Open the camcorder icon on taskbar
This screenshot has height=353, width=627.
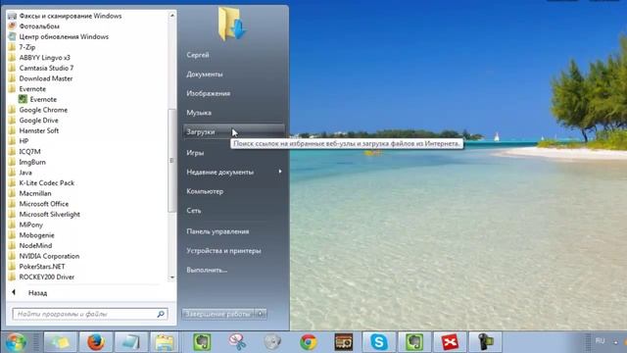coord(485,342)
